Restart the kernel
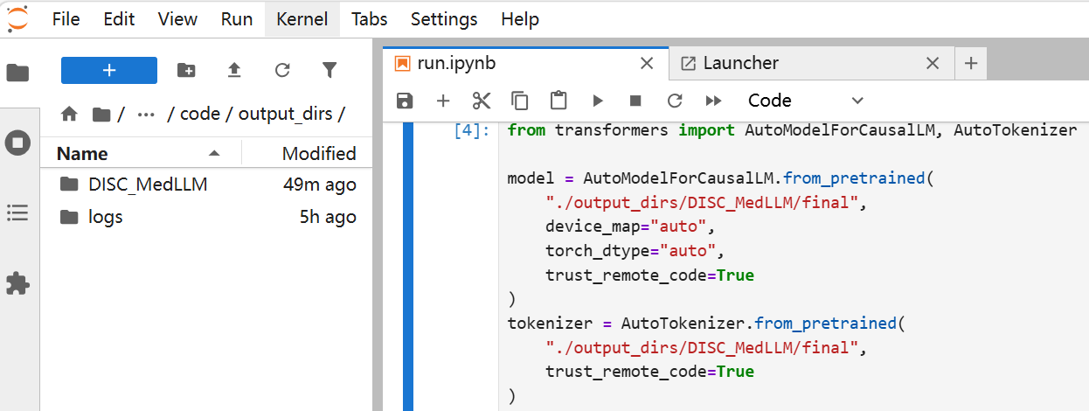1089x411 pixels. (675, 101)
